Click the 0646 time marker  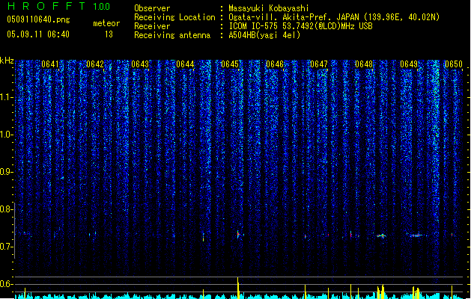[x=275, y=64]
